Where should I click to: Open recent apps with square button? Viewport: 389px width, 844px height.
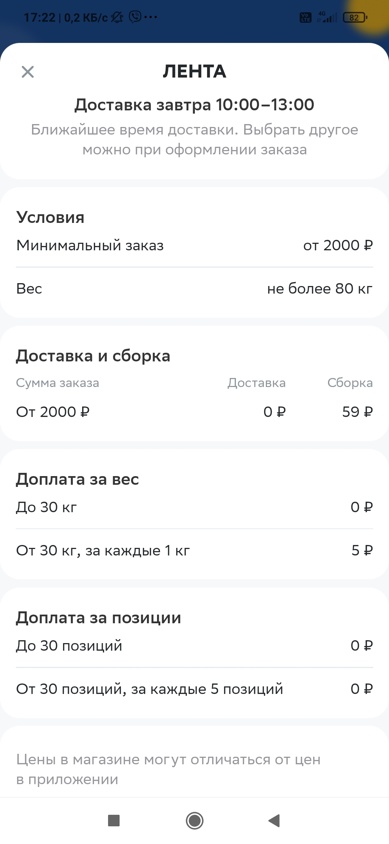114,821
